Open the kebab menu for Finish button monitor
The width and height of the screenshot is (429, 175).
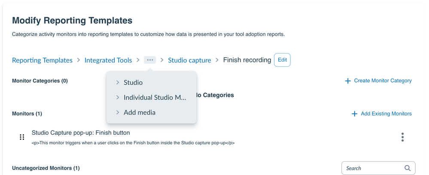[402, 137]
